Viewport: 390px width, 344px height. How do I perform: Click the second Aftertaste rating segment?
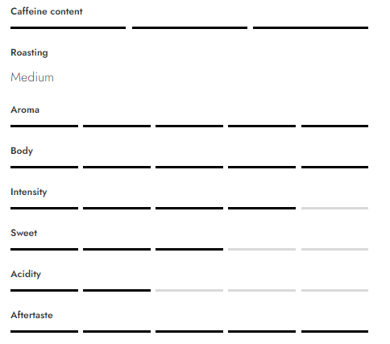point(117,331)
